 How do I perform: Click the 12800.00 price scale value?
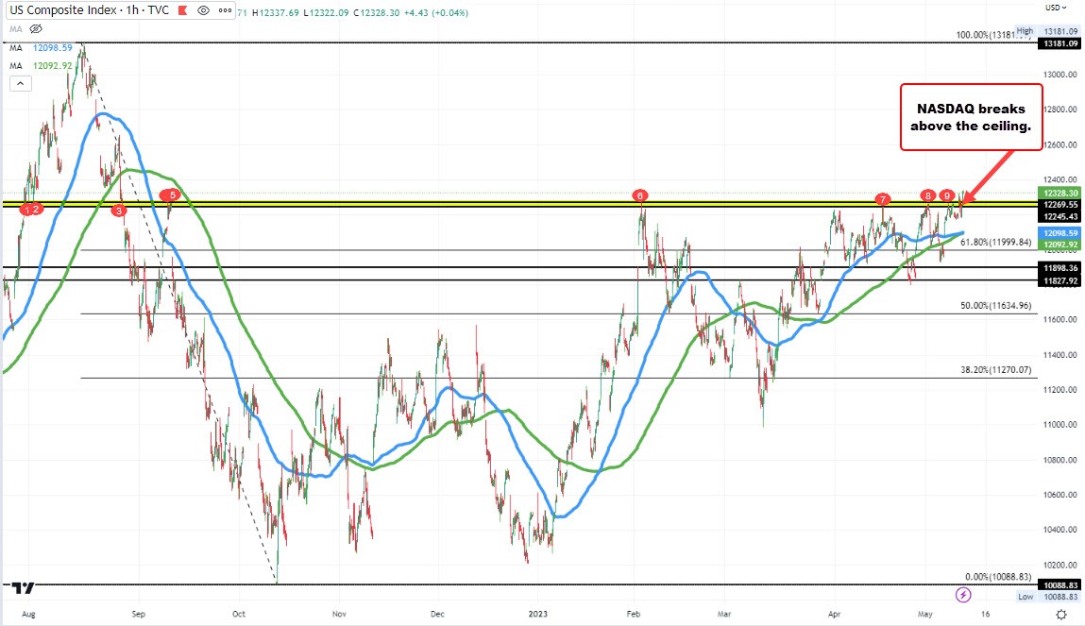point(1060,110)
